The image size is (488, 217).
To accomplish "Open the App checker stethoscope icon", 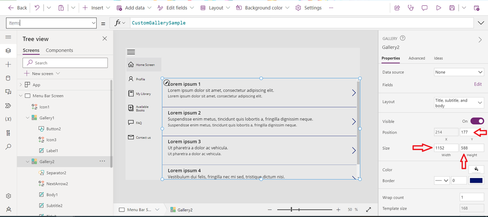I will click(x=410, y=8).
